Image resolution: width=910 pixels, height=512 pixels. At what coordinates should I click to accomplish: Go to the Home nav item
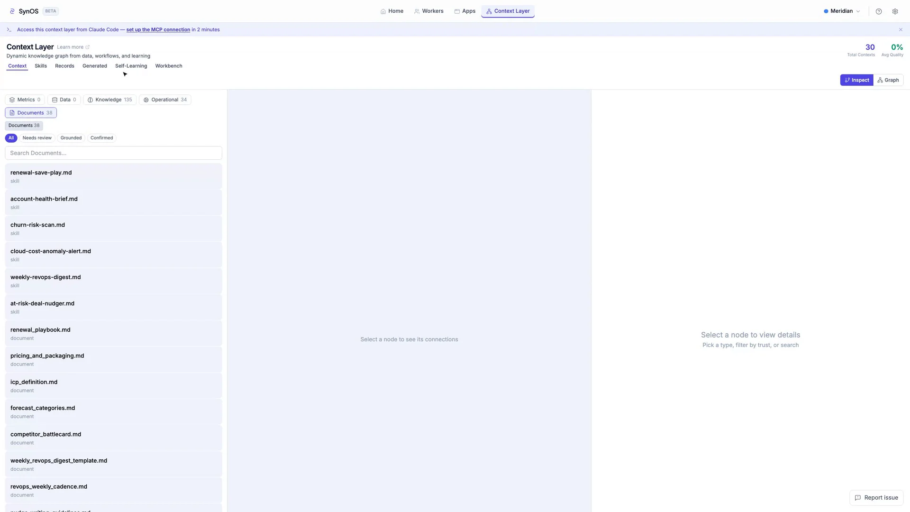(391, 11)
